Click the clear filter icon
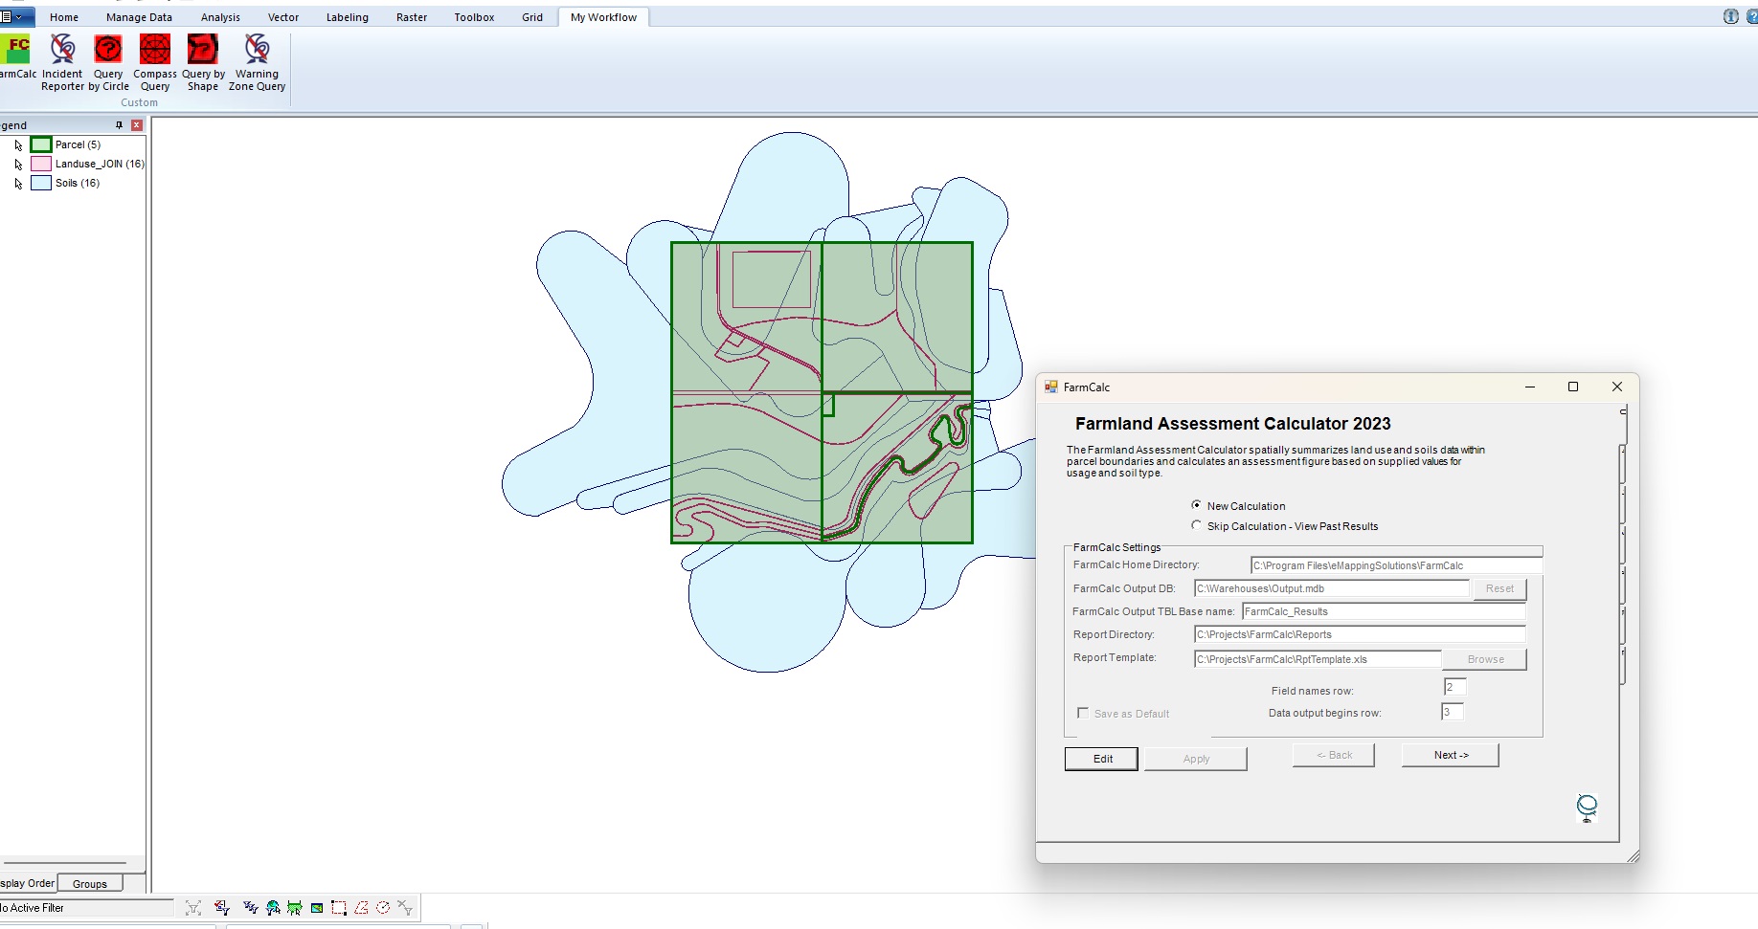 pos(405,908)
